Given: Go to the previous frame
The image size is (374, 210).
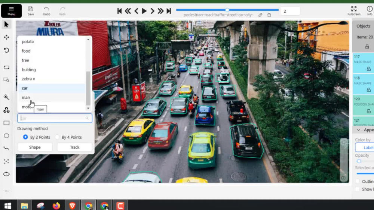Looking at the screenshot, I should pyautogui.click(x=136, y=11).
